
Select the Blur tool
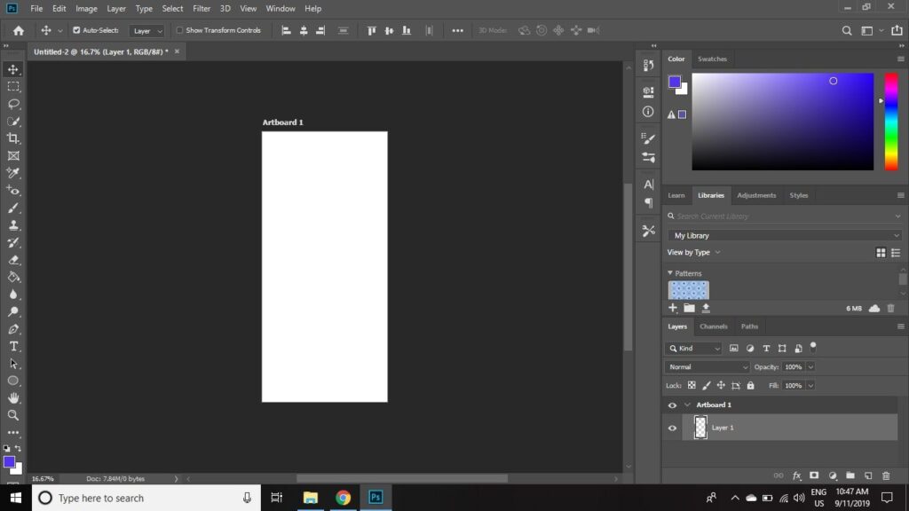pos(13,295)
